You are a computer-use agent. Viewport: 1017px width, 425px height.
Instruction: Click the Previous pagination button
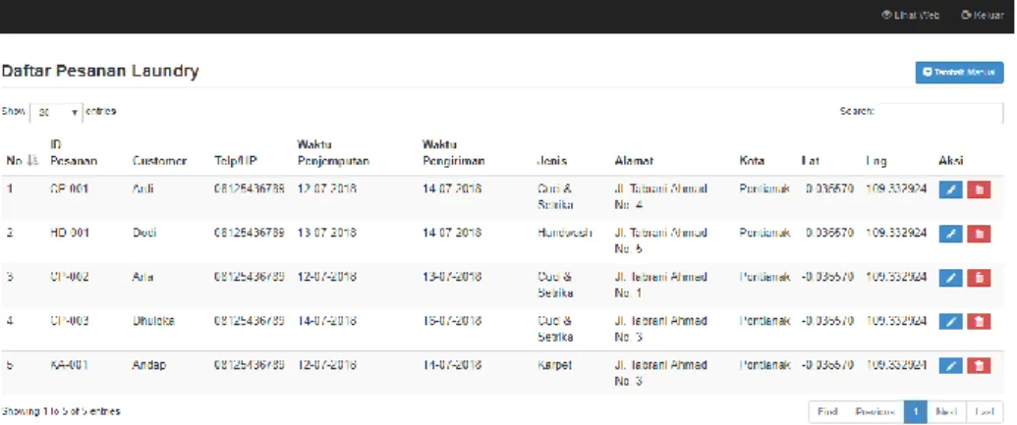(875, 412)
